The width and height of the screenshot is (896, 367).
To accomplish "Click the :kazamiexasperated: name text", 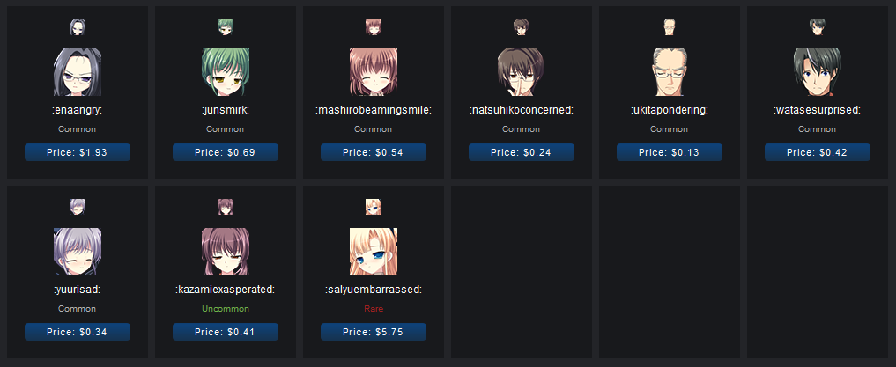I will [226, 290].
